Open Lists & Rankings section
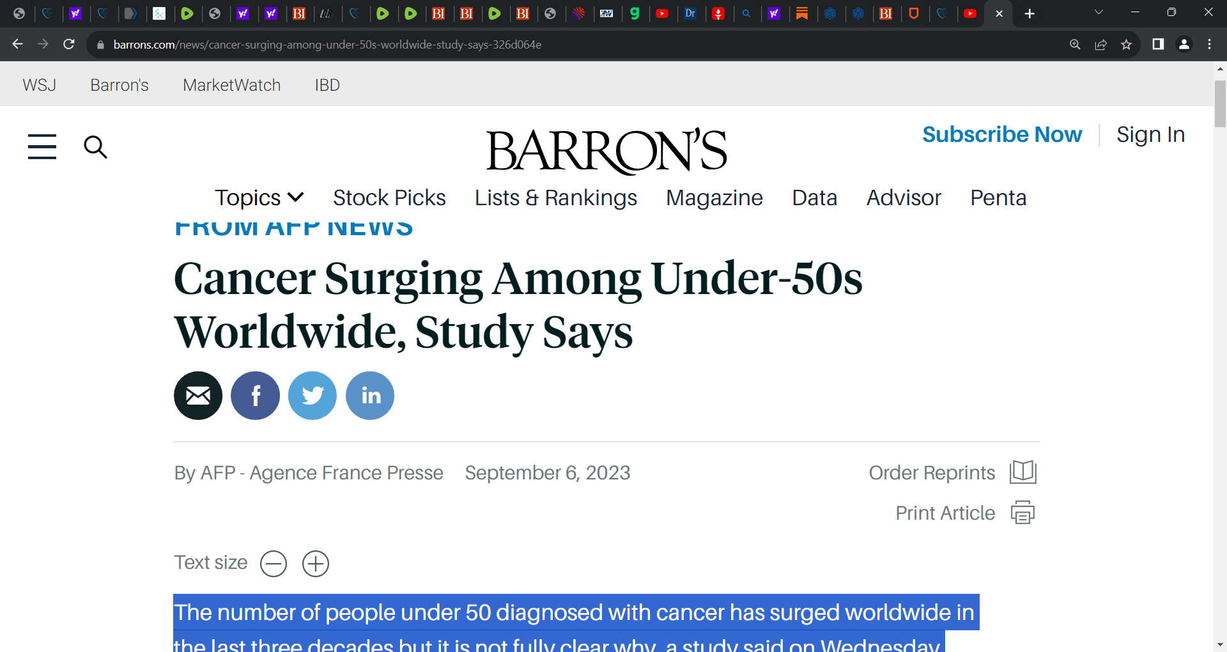This screenshot has height=652, width=1227. 555,198
